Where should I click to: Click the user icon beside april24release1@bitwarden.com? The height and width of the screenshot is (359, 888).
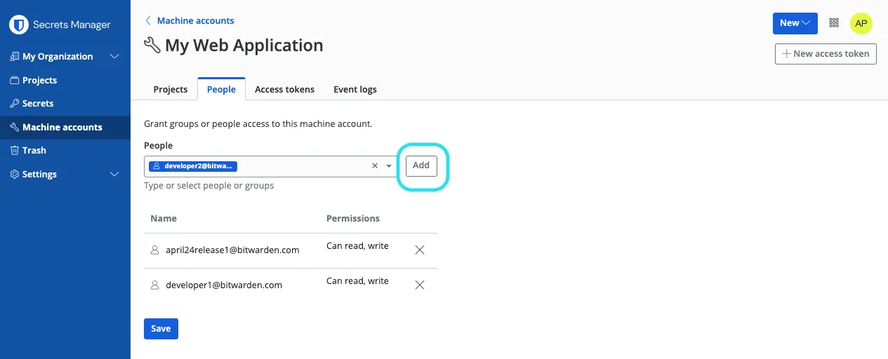click(155, 250)
